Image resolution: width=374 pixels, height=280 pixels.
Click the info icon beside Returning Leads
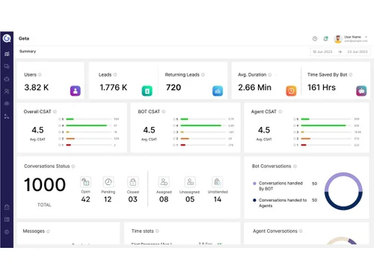pyautogui.click(x=203, y=75)
